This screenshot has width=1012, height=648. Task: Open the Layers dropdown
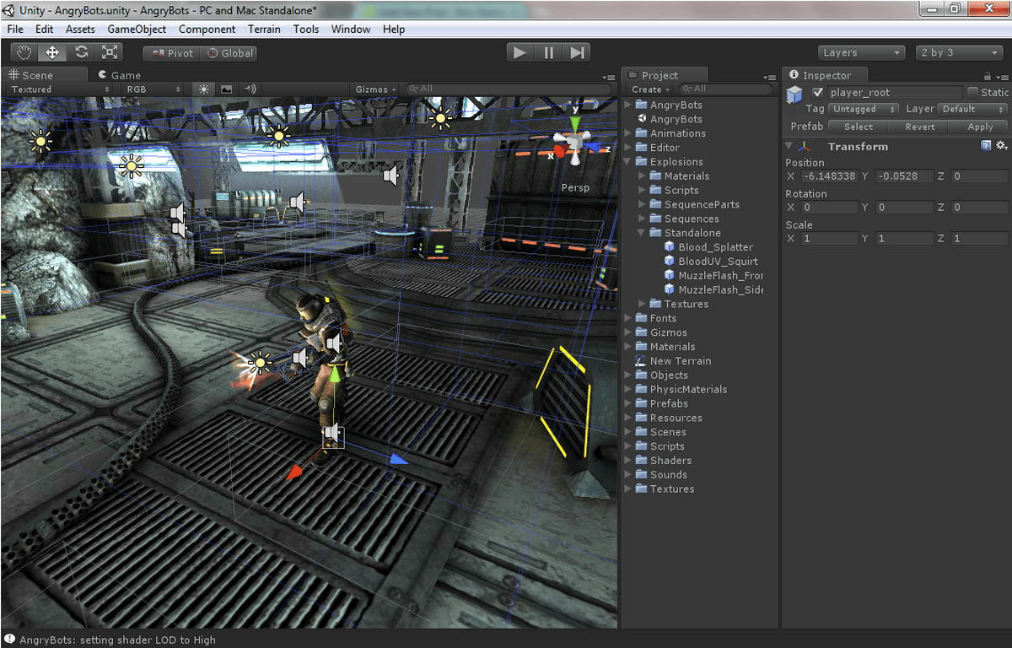point(861,52)
